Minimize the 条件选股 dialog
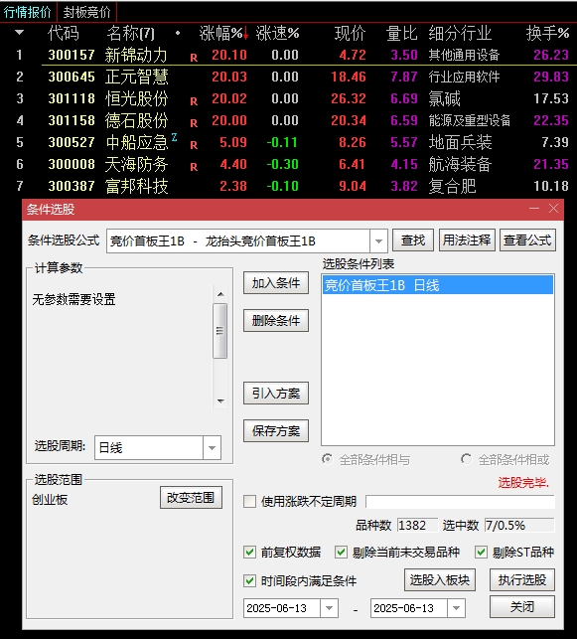Image resolution: width=577 pixels, height=639 pixels. [534, 209]
